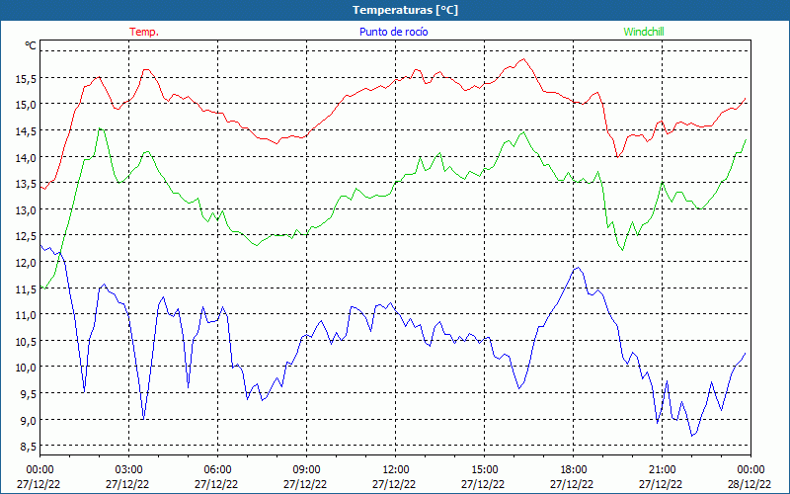Click the '°C' unit label on the axis
The image size is (790, 494).
(x=31, y=45)
